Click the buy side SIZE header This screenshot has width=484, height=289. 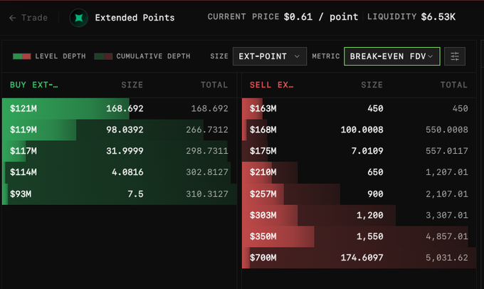point(132,85)
